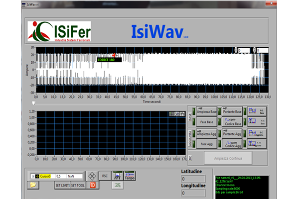The height and width of the screenshot is (199, 299).
Task: Click the Ampere axis label
Action: pyautogui.click(x=27, y=70)
